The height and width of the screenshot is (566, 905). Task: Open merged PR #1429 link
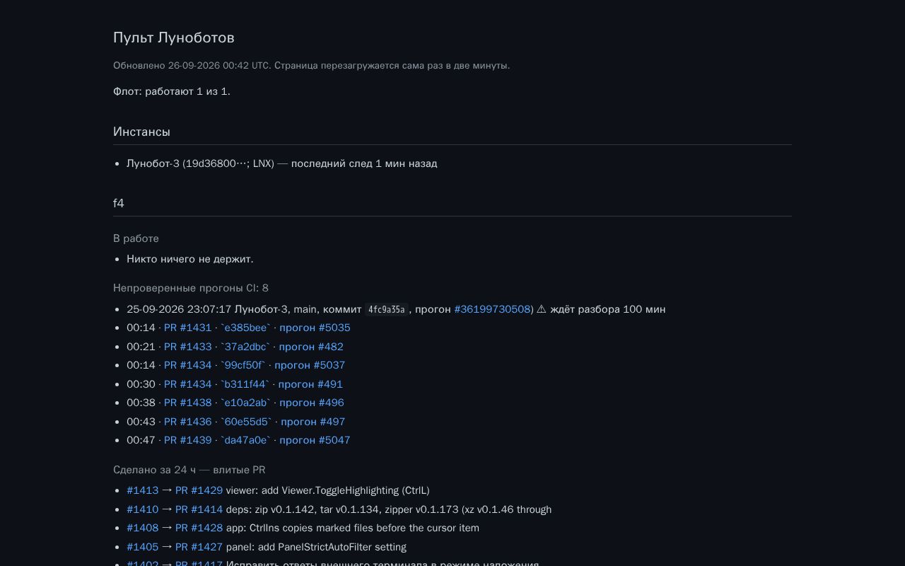199,490
